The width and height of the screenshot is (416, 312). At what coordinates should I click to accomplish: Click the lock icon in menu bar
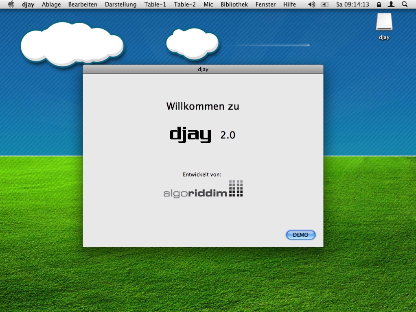pyautogui.click(x=379, y=4)
